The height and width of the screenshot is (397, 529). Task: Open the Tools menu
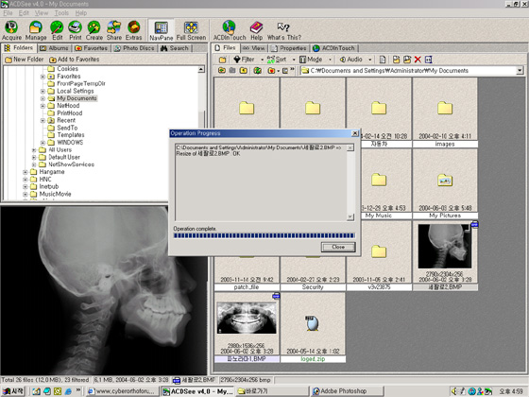point(61,13)
